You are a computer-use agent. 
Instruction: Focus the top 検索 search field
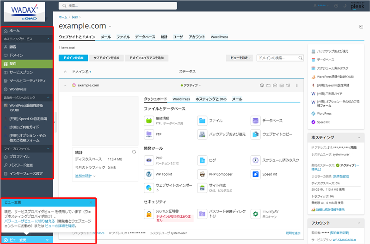118,6
